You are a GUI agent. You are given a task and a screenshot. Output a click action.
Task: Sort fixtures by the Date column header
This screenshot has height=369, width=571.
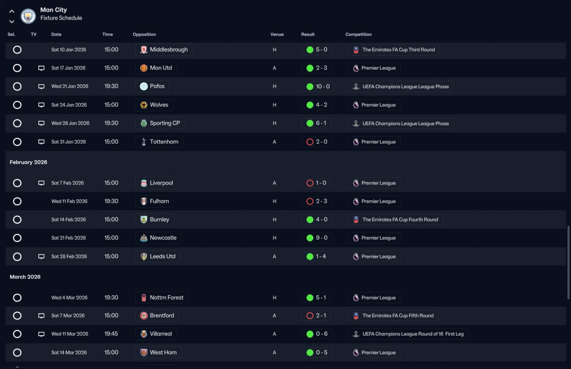56,34
